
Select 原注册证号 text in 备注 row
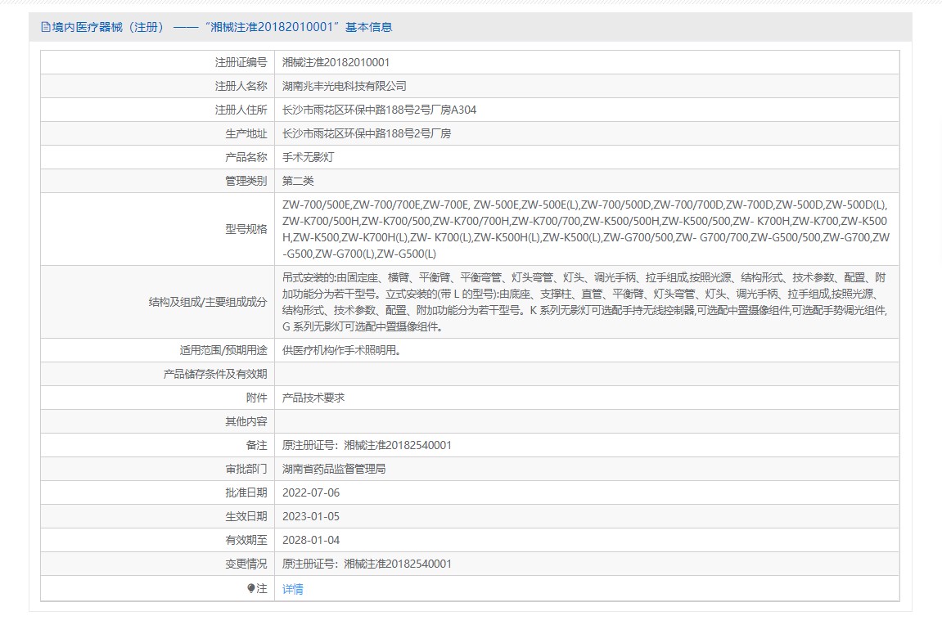[367, 446]
